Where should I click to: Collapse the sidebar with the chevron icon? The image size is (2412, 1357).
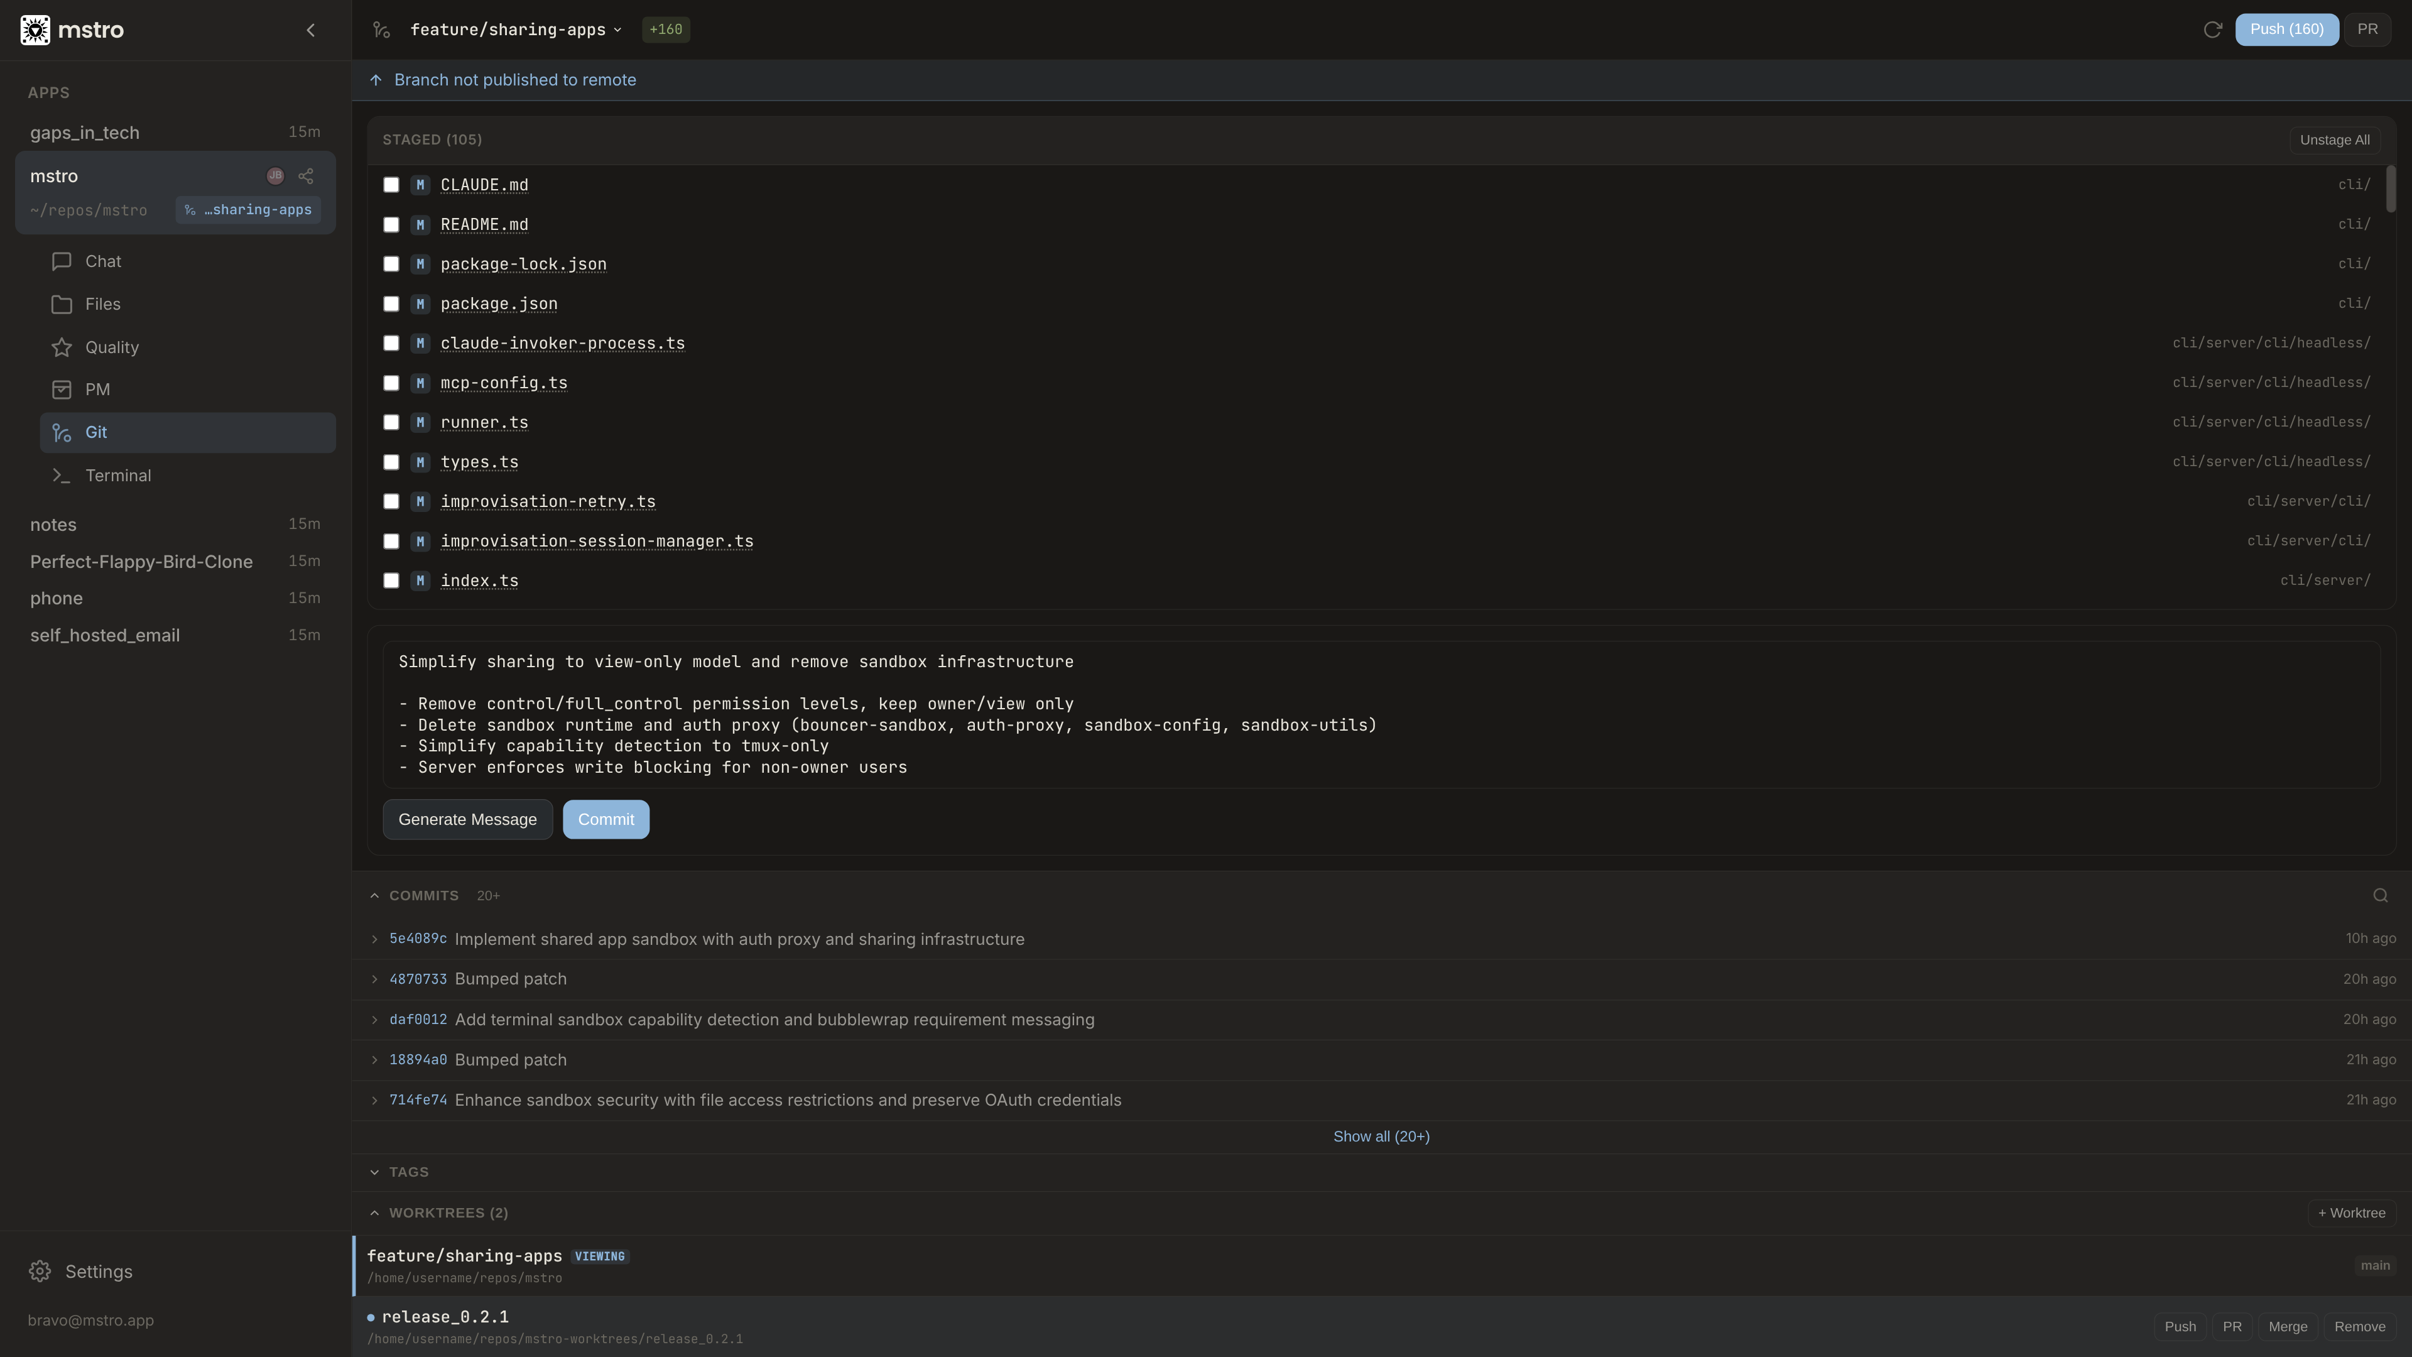(311, 30)
